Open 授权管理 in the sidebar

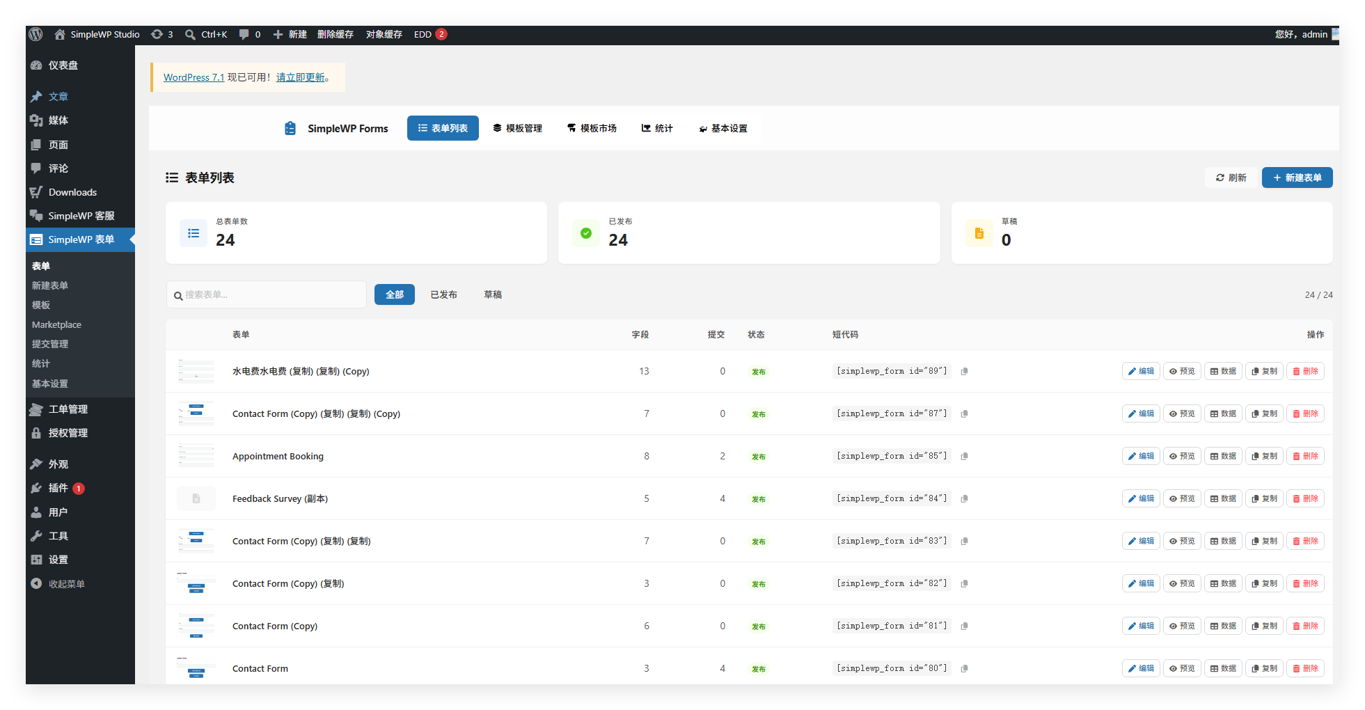tap(80, 433)
